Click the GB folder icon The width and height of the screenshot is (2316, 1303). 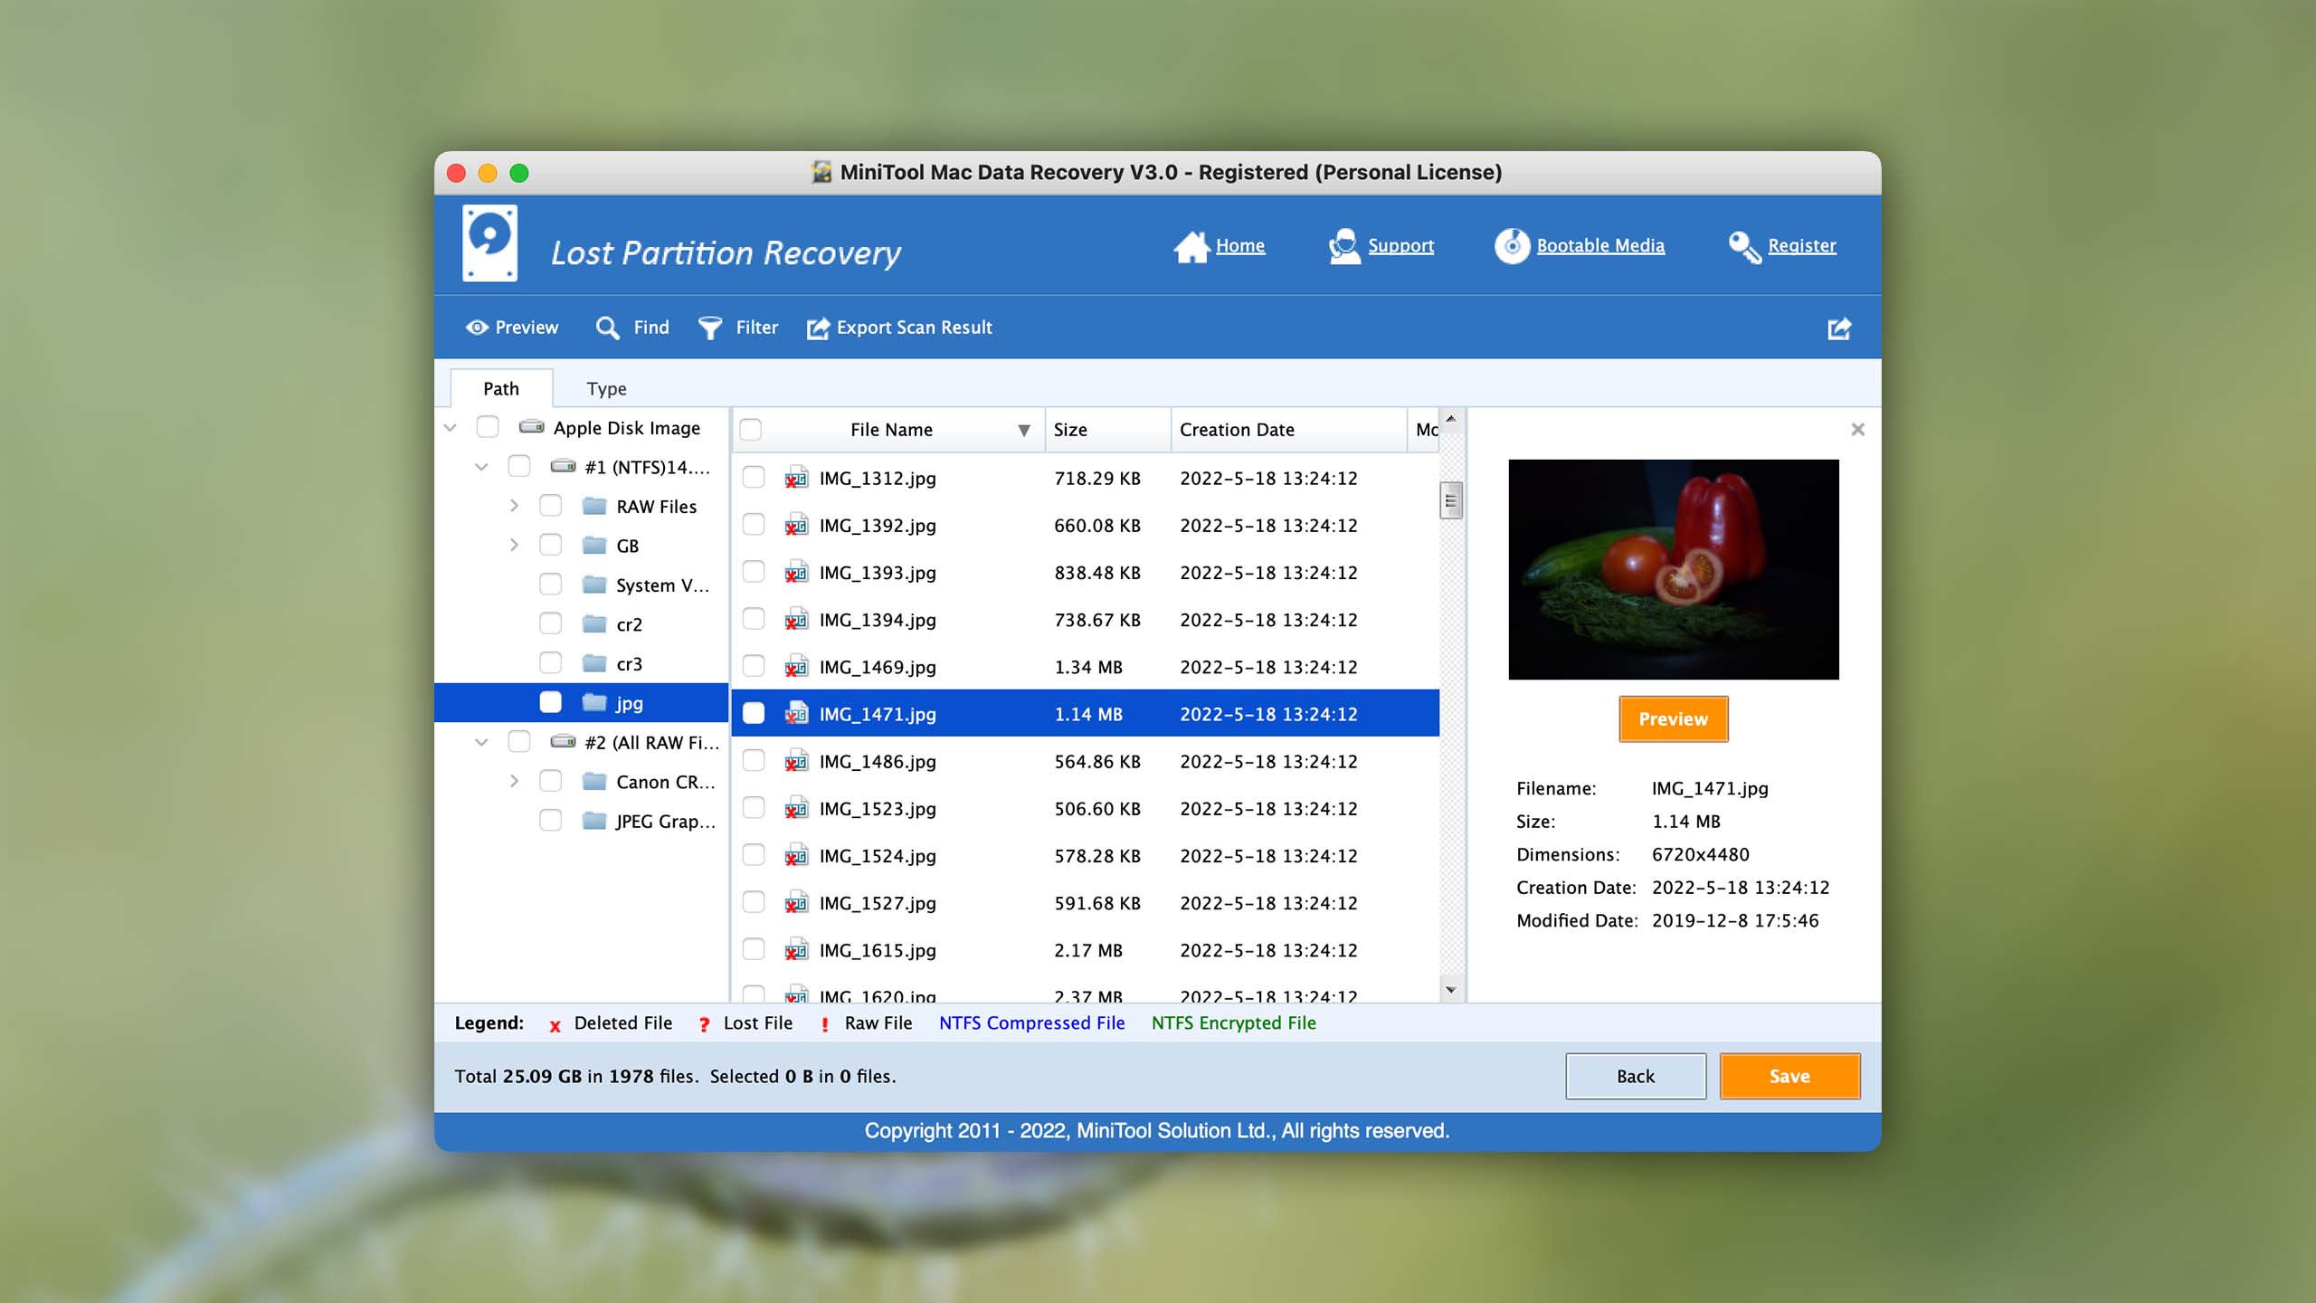coord(594,546)
